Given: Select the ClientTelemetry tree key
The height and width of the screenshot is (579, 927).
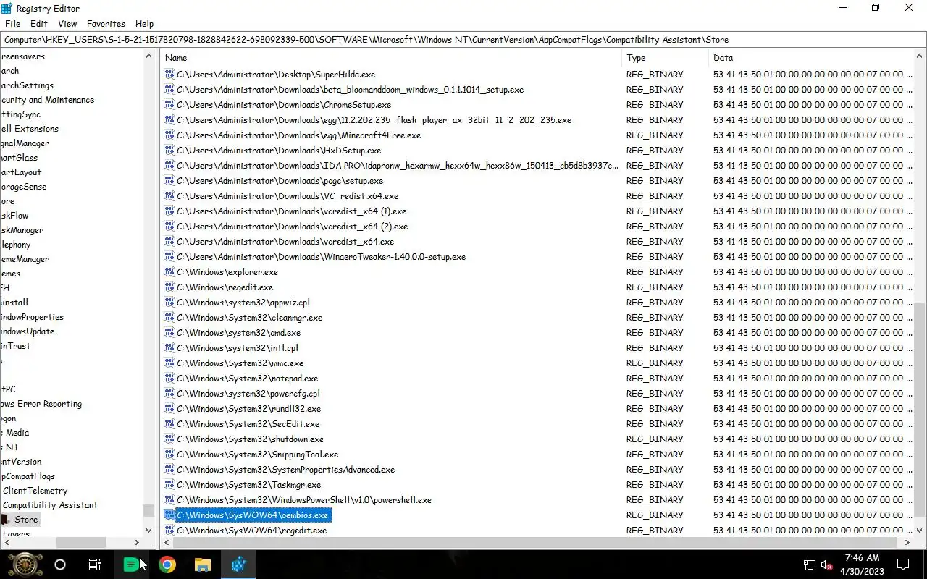Looking at the screenshot, I should click(x=35, y=491).
